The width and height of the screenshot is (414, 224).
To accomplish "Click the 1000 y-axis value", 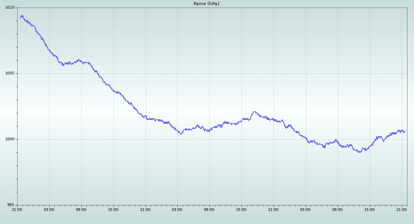I will point(10,139).
